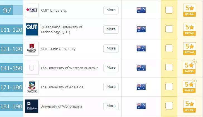Open University of Adelaide's 5-star plus rating

[189, 87]
